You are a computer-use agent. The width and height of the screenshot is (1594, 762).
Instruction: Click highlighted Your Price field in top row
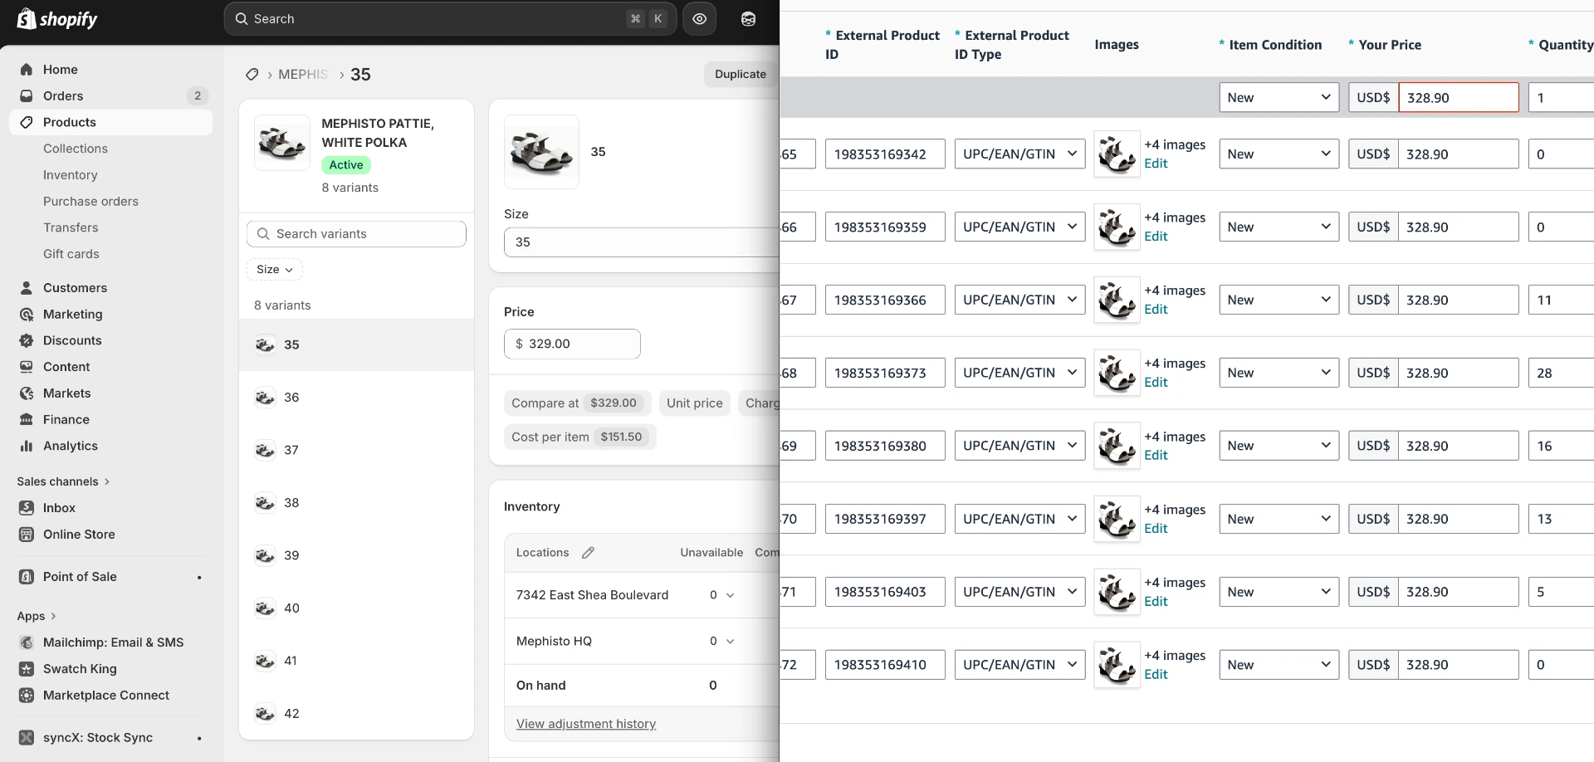coord(1459,97)
